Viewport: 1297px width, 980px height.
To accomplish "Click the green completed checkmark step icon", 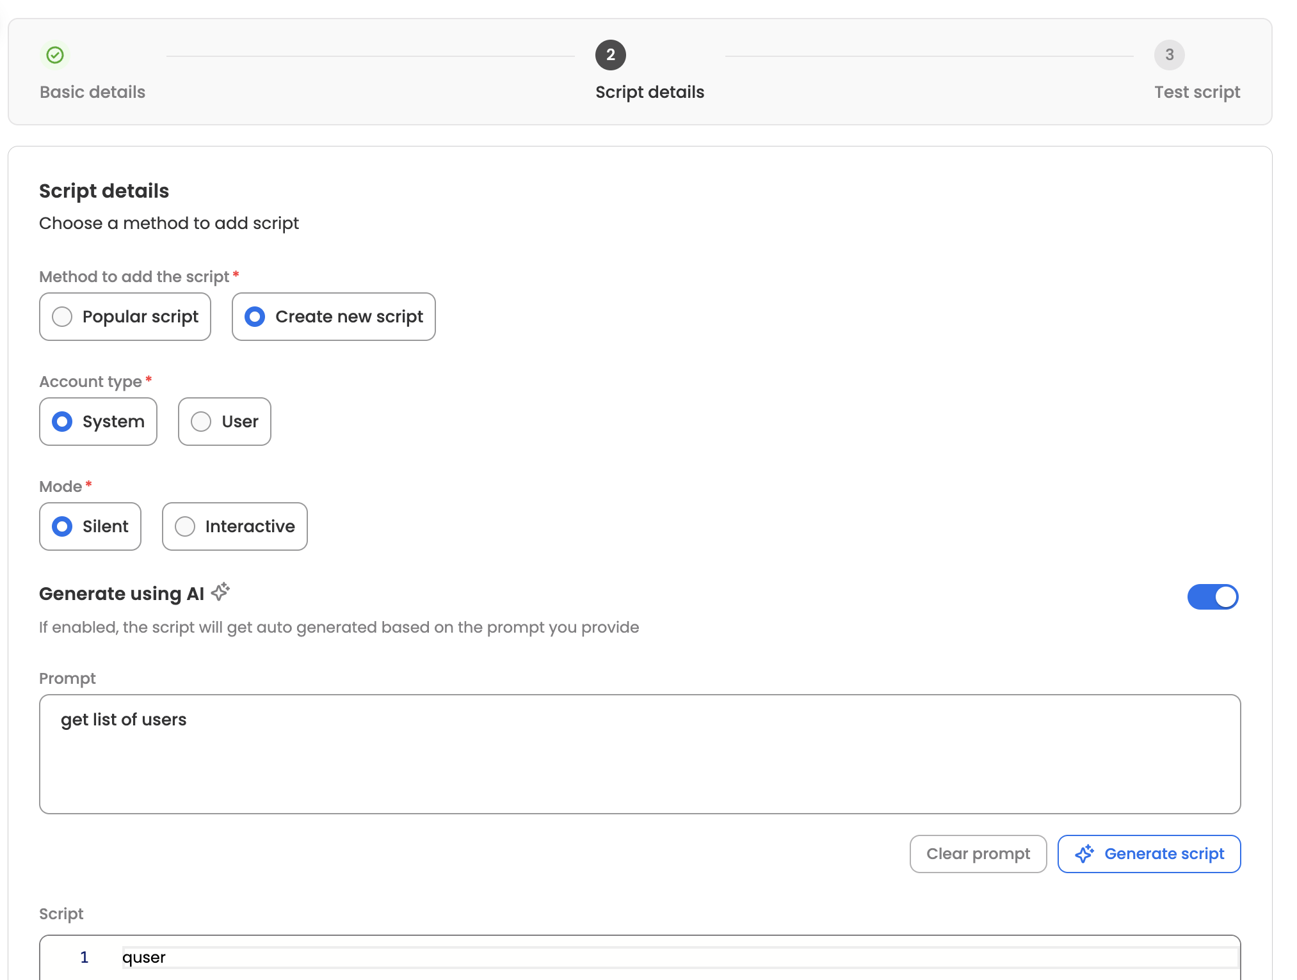I will coord(56,55).
